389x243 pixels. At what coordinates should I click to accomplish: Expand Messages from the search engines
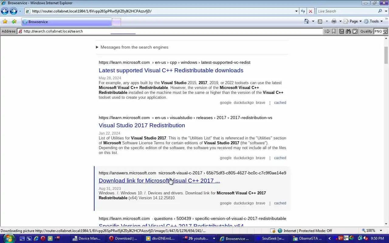point(132,47)
